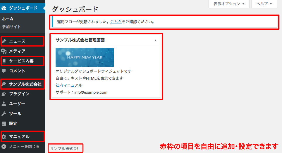Expand the ヘルプ dropdown
Screen dimensions: 282x153
tap(264, 4)
